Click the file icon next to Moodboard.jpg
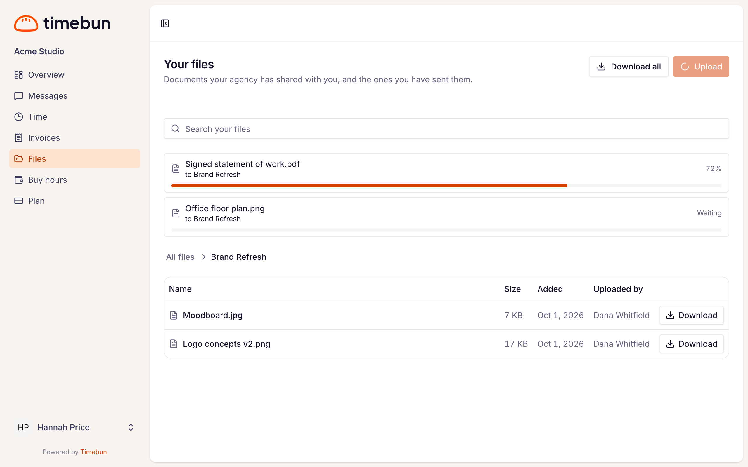The height and width of the screenshot is (467, 748). 174,315
